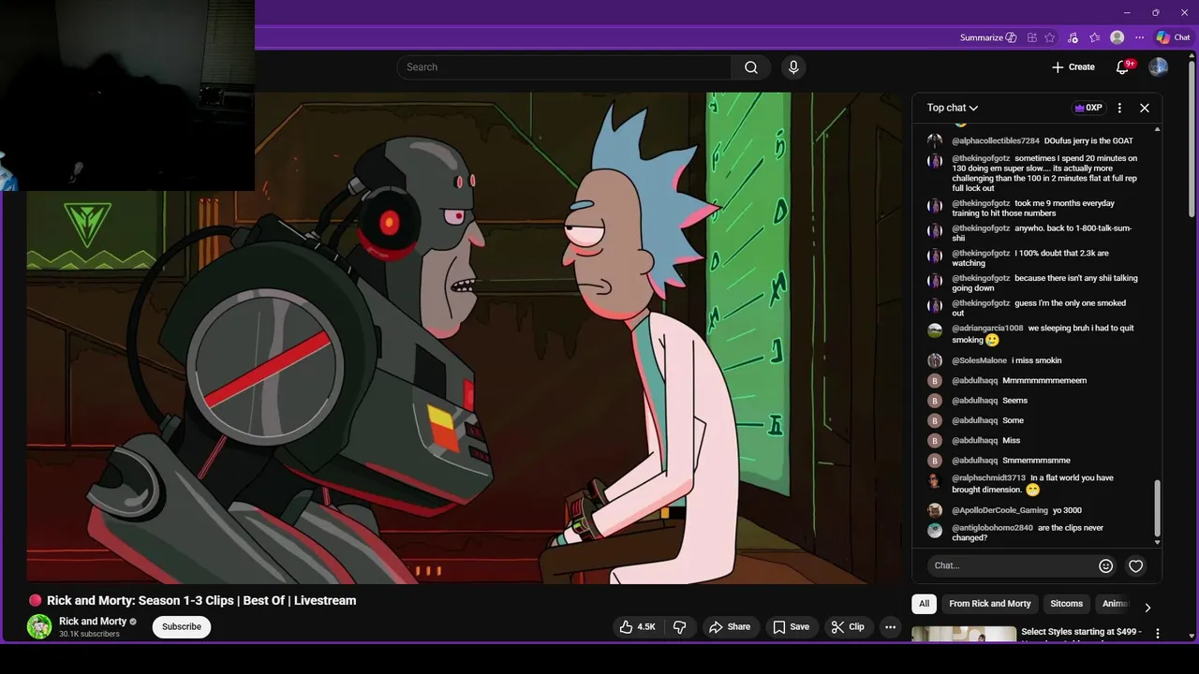Screen dimensions: 1199x674
Task: Open emoji picker in chat
Action: [x=1105, y=565]
